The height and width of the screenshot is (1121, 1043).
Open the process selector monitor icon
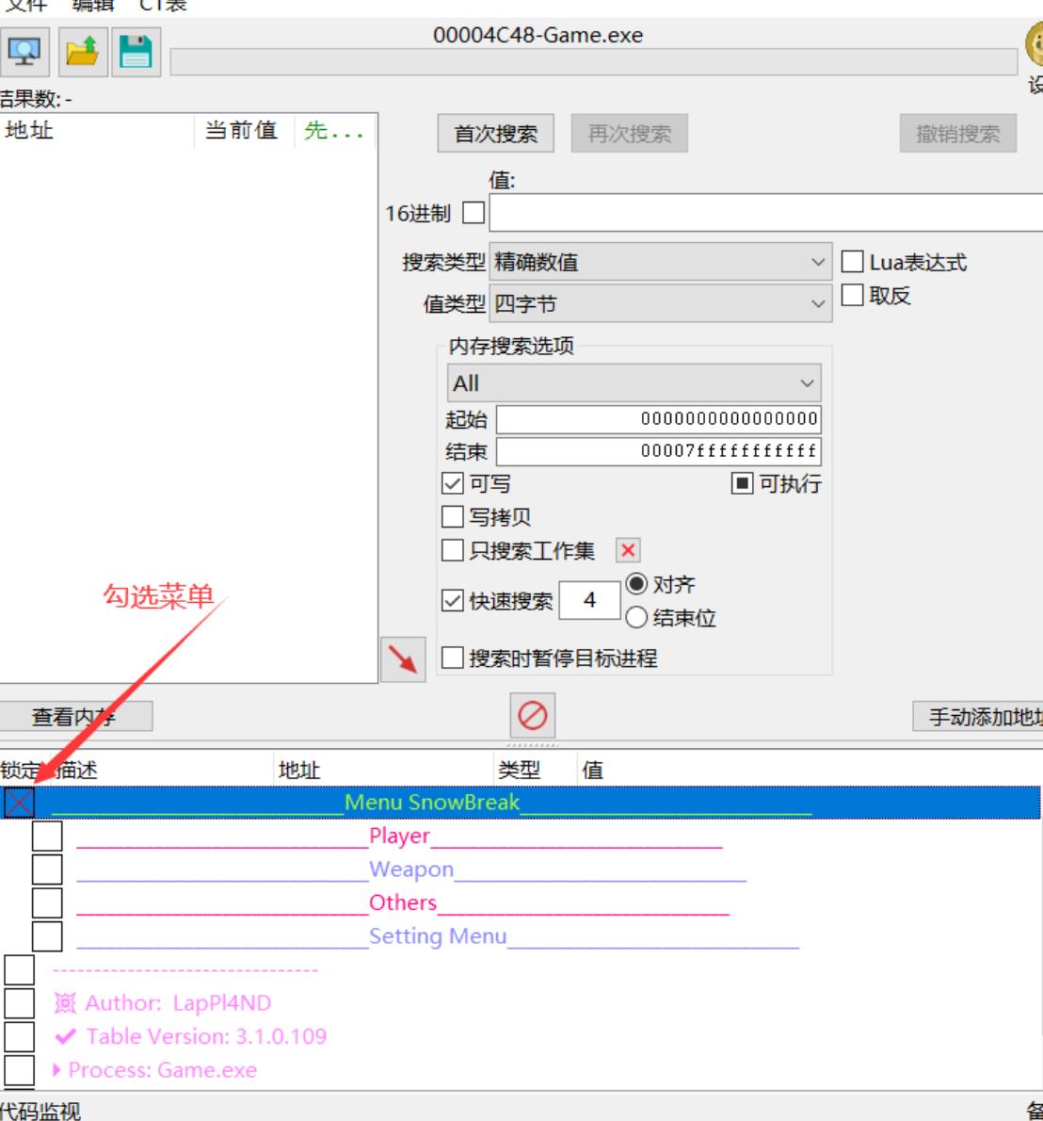click(x=24, y=52)
